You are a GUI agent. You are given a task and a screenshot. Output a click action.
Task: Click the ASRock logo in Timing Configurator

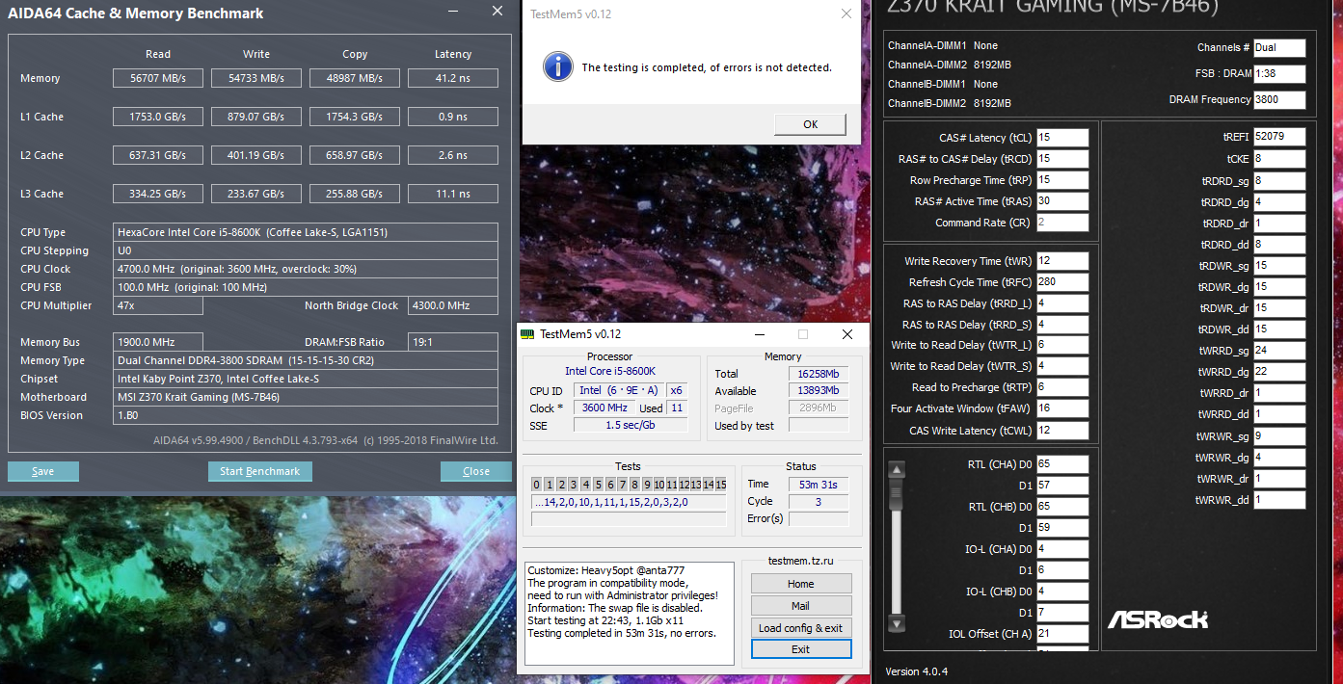(x=1157, y=620)
